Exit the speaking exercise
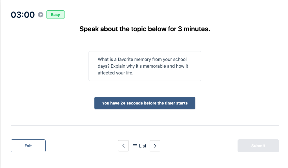 coord(28,146)
